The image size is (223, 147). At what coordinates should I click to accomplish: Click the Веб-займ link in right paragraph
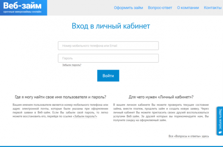pos(133,116)
